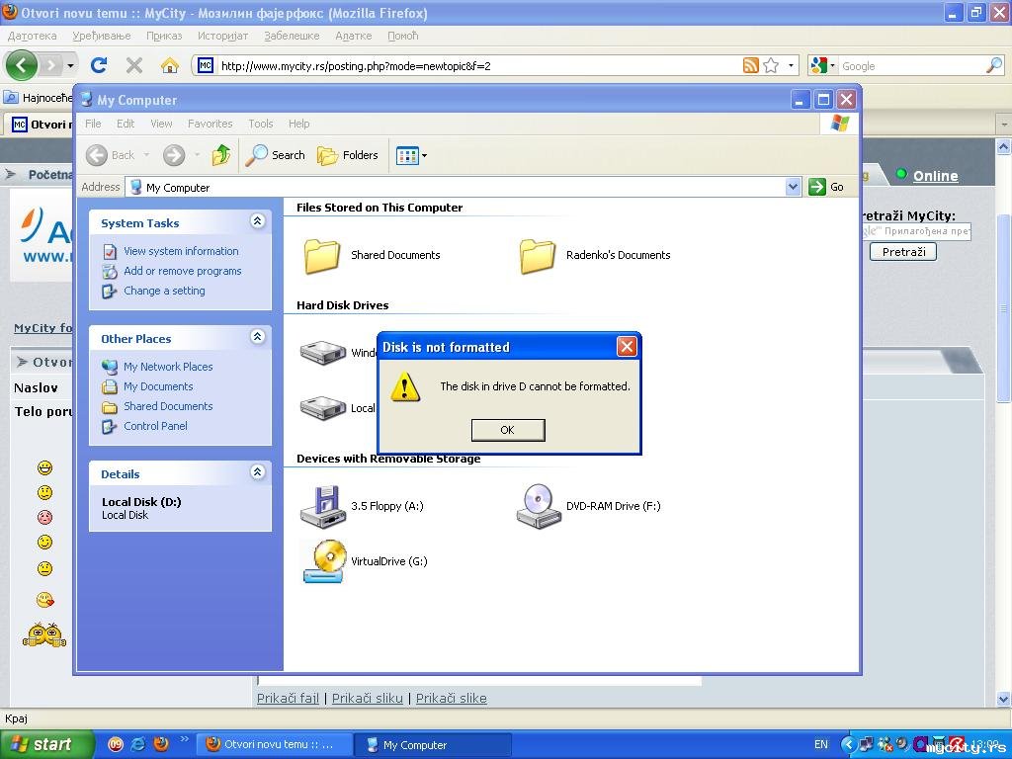Open the Help menu in My Computer
The image size is (1012, 759).
[x=298, y=124]
